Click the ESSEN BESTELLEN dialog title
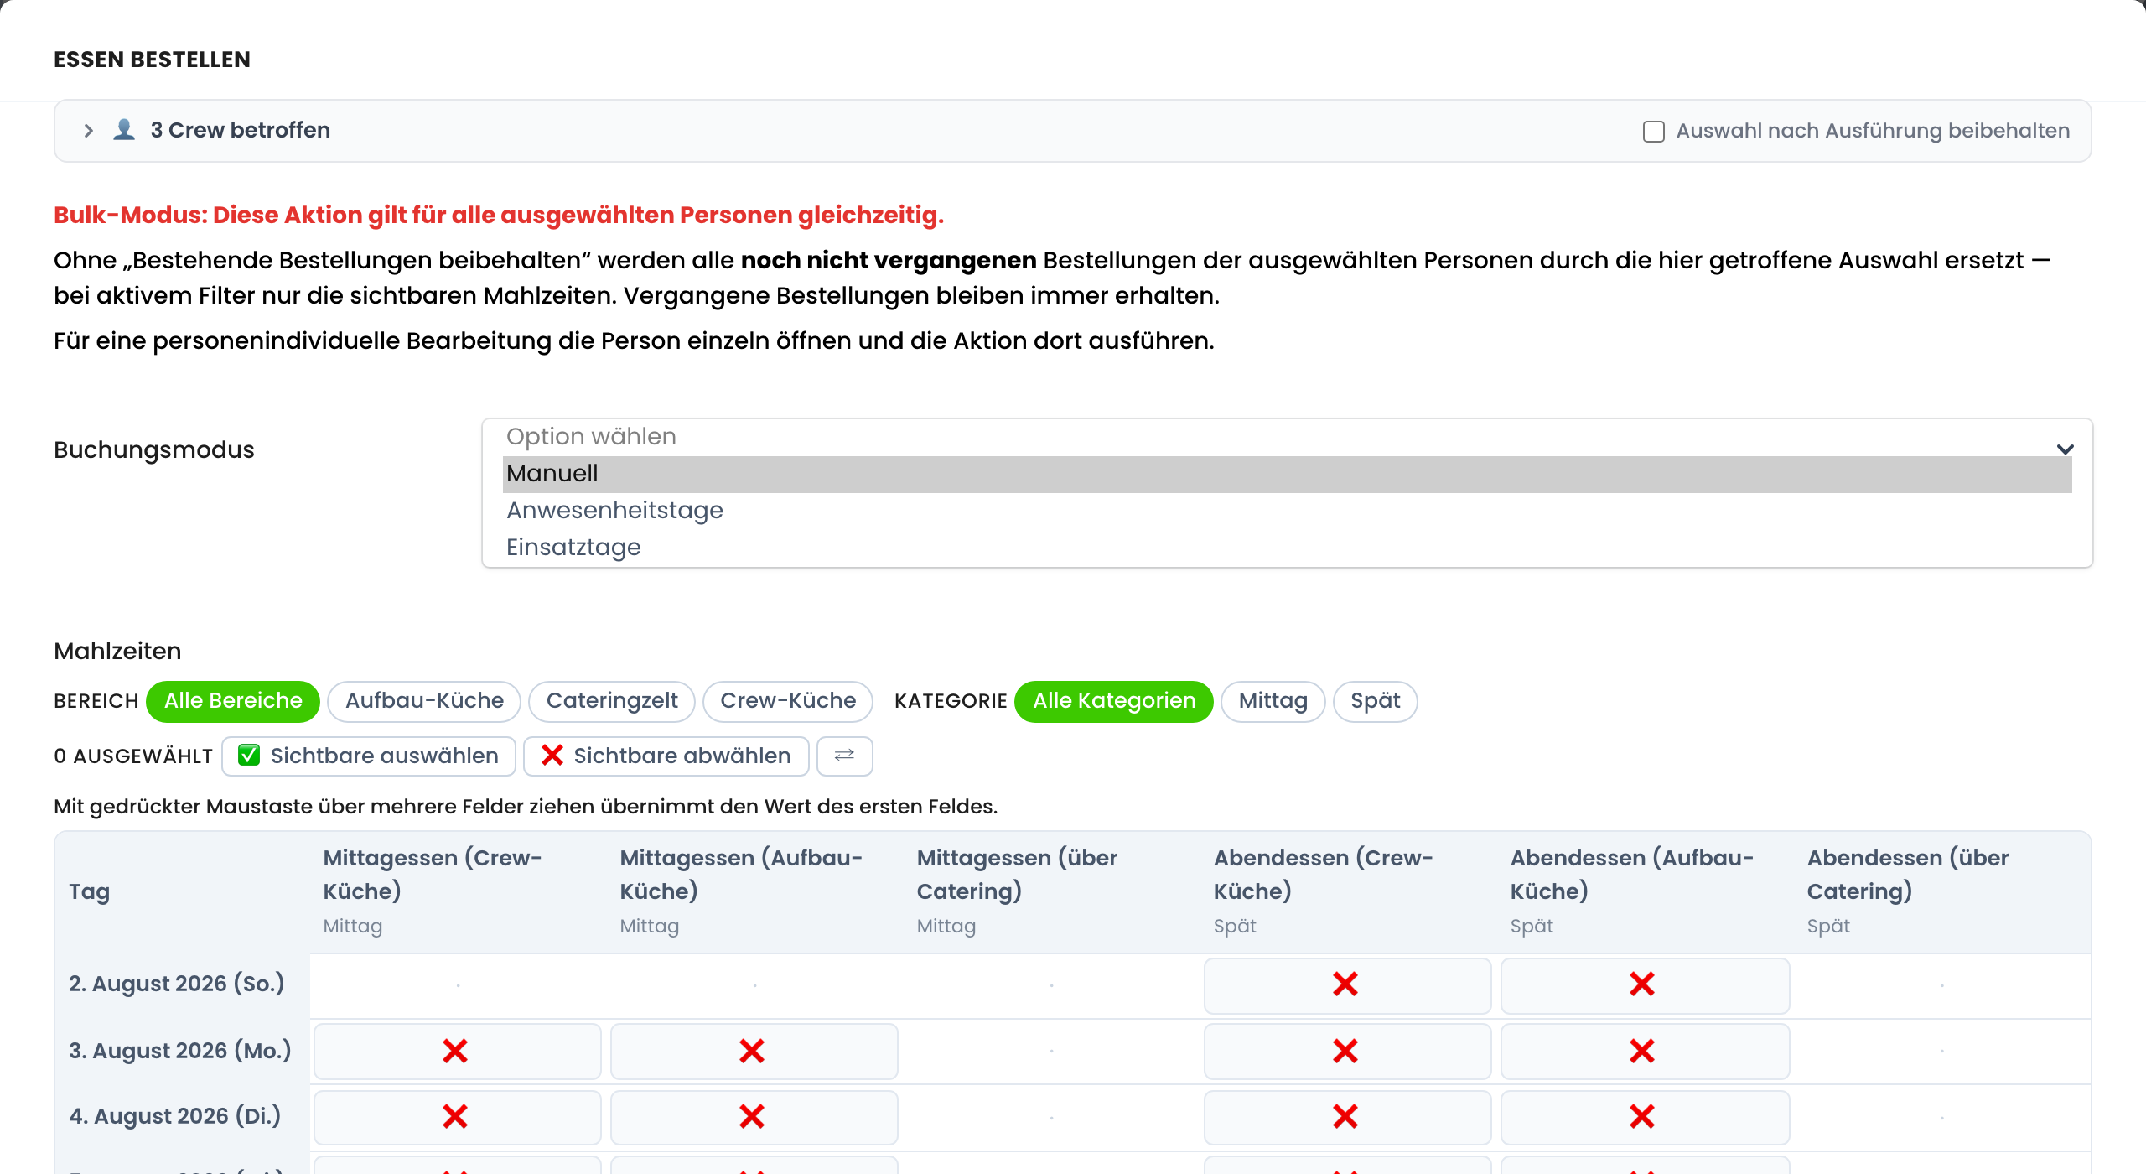The width and height of the screenshot is (2146, 1174). [x=152, y=60]
